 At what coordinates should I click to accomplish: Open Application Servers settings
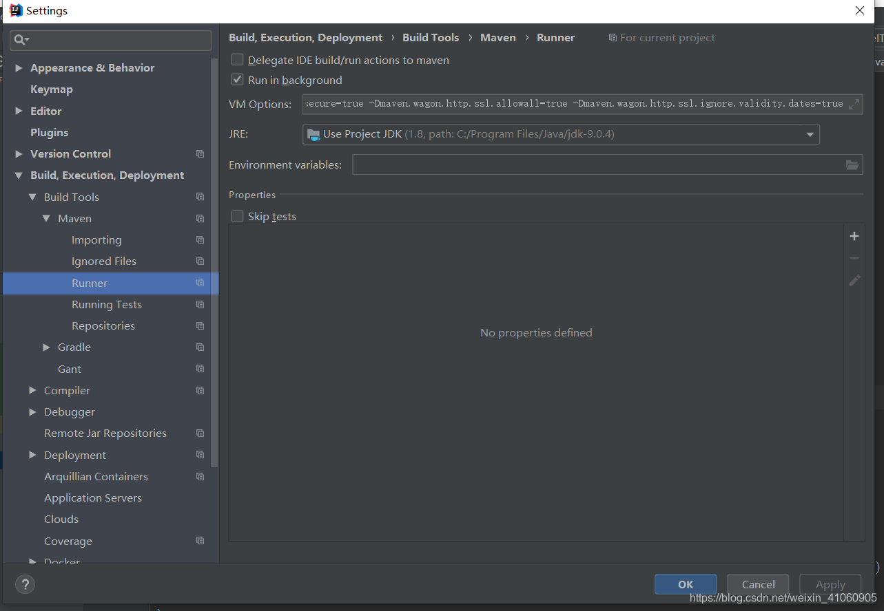93,498
